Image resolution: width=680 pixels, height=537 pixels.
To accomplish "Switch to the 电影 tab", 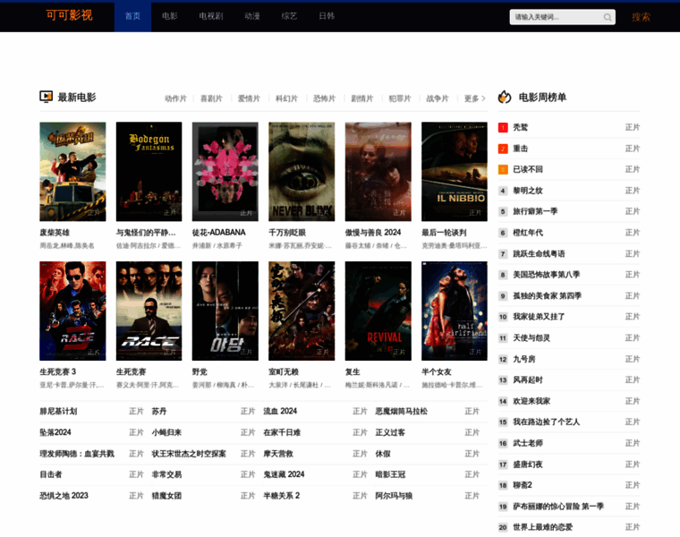I will [x=170, y=16].
